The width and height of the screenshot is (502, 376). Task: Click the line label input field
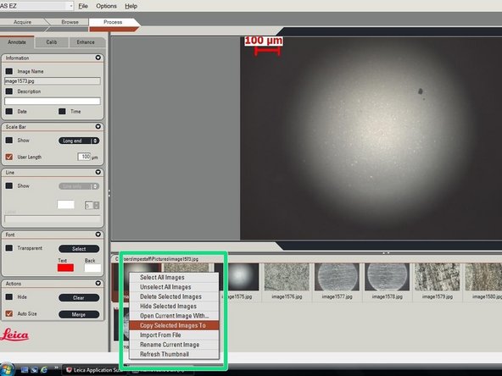53,219
